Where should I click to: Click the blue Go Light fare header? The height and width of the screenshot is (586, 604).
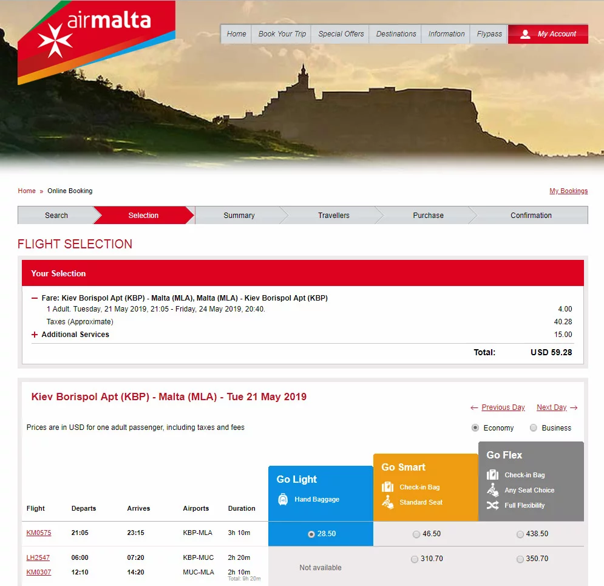(x=321, y=493)
